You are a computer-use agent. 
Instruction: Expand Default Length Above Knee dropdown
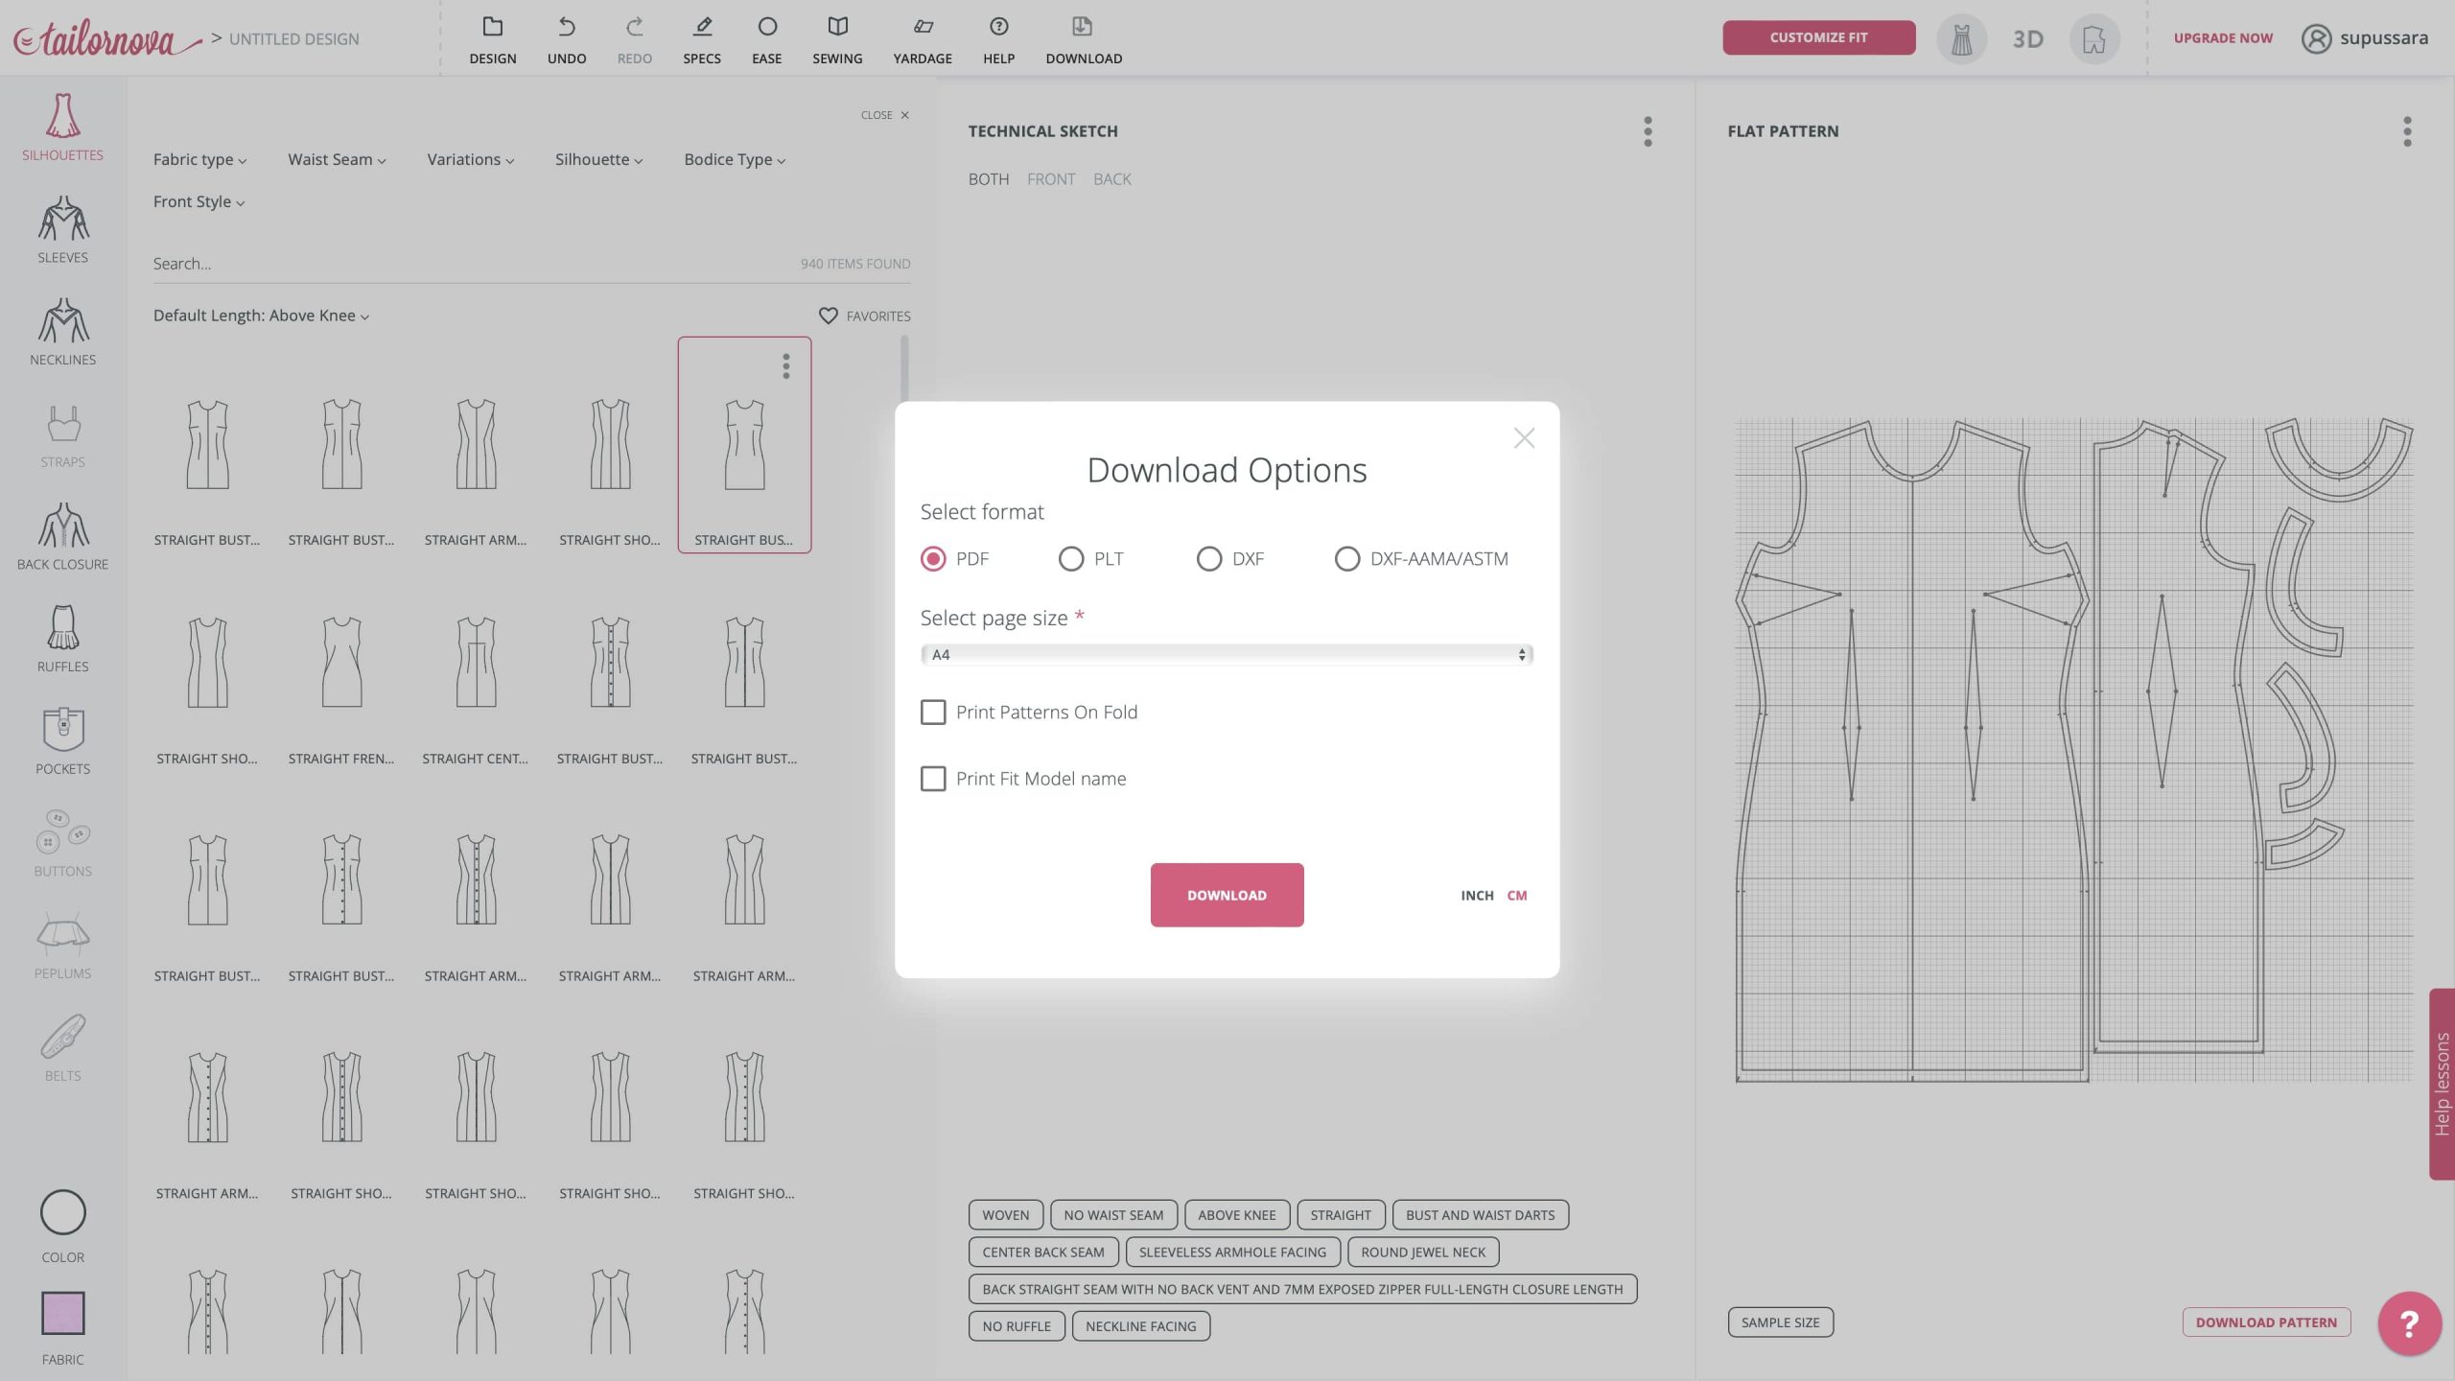pos(261,316)
